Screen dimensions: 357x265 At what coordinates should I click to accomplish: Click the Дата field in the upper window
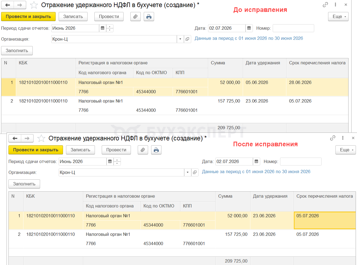click(x=227, y=28)
